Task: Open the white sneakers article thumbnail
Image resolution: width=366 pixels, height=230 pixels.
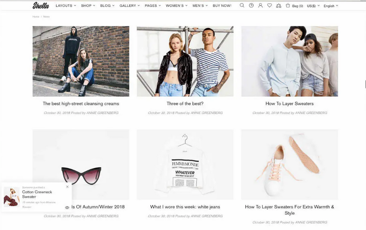Action: 289,164
